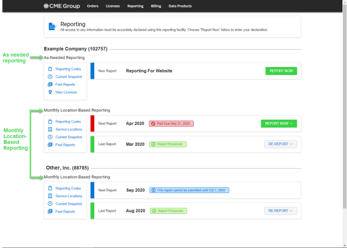
Task: Click the Service Locations building icon for Example Company
Action: pos(50,129)
